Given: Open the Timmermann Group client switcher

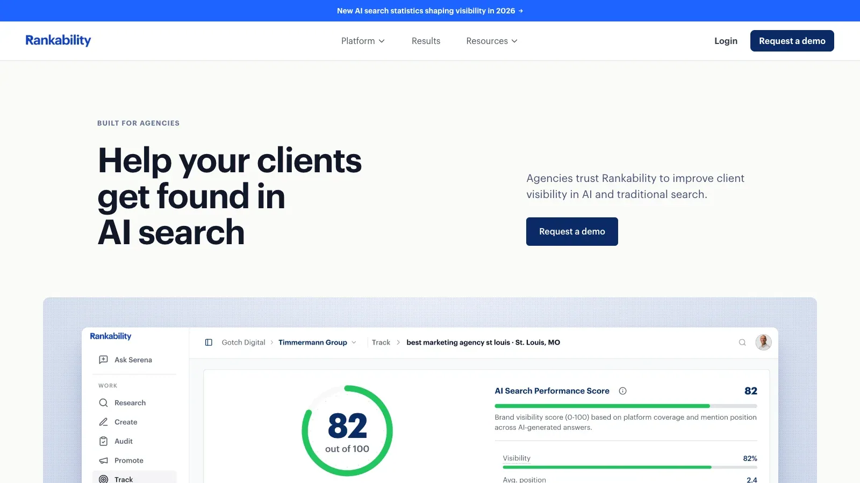Looking at the screenshot, I should coord(317,342).
